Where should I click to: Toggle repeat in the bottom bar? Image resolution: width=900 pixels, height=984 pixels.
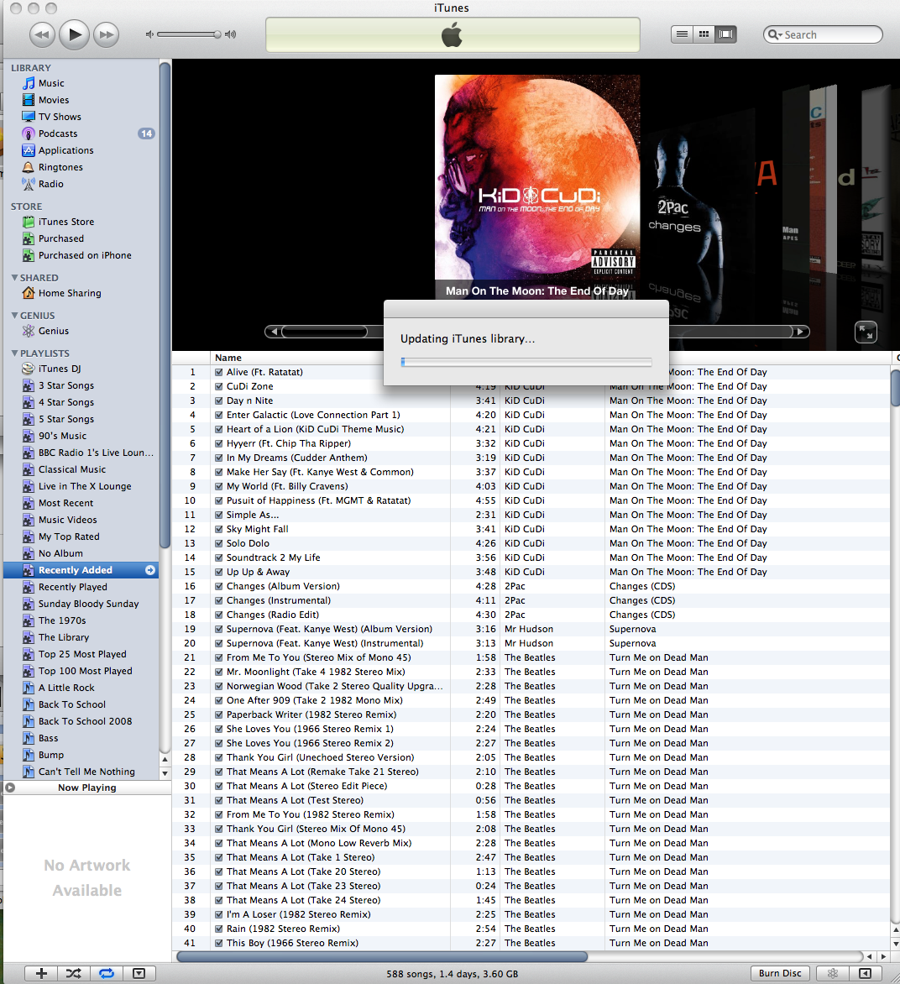click(107, 973)
